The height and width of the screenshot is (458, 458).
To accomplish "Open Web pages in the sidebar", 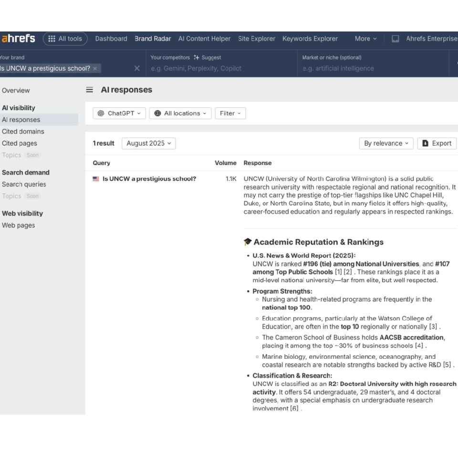I will (x=18, y=225).
